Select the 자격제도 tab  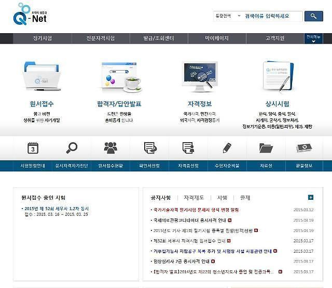(193, 198)
